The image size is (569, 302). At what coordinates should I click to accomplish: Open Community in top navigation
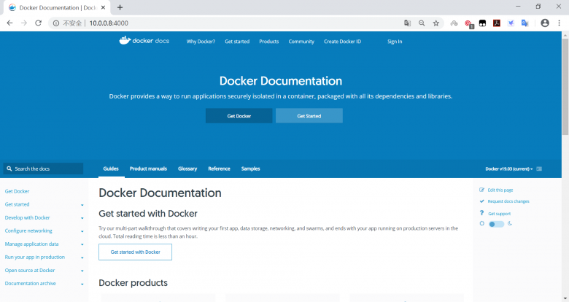tap(301, 42)
